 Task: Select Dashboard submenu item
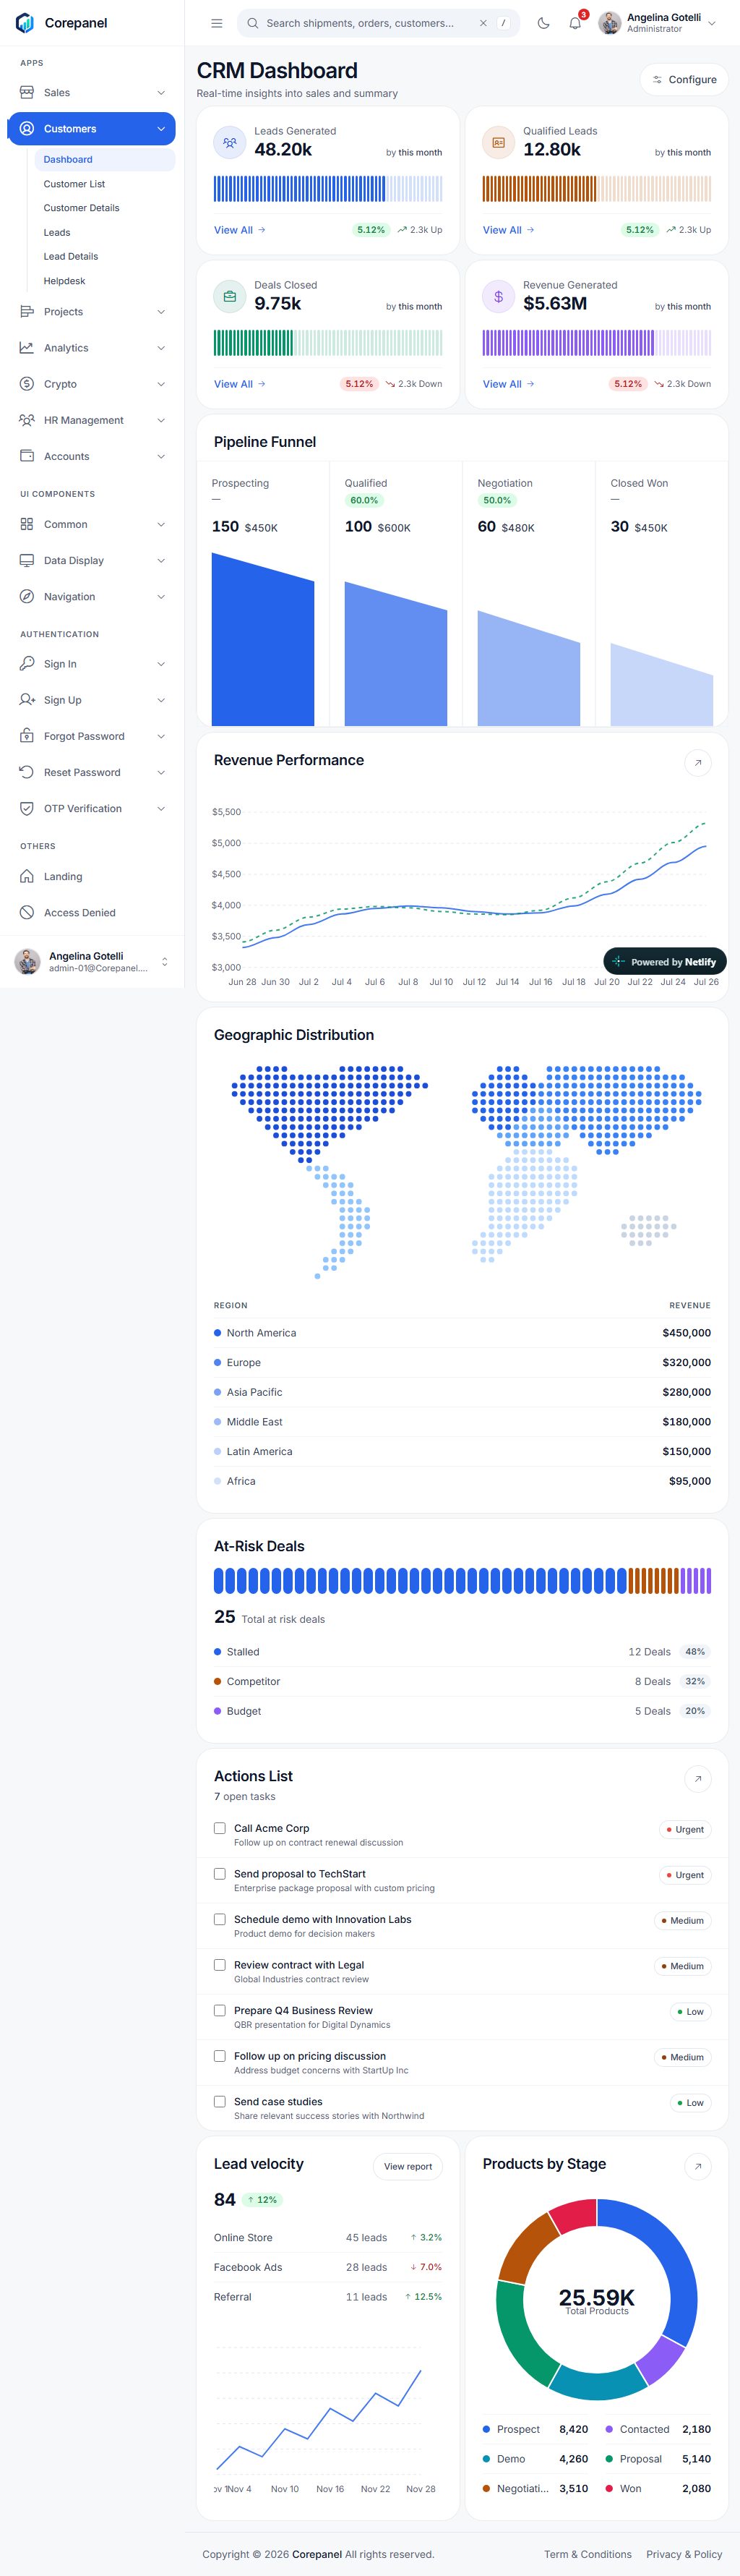coord(105,160)
